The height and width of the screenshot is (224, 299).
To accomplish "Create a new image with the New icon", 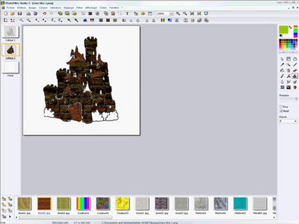I will pos(6,13).
